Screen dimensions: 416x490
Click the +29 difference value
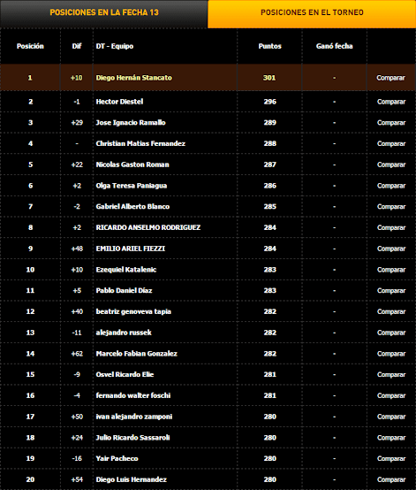tap(77, 123)
